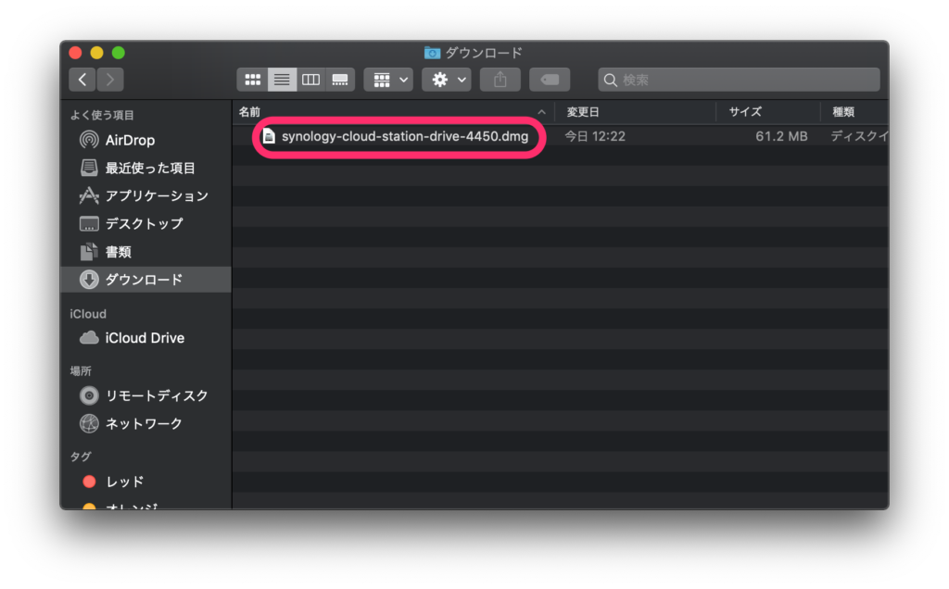Screen dimensions: 949x589
Task: Select the レッド red tag
Action: (124, 482)
